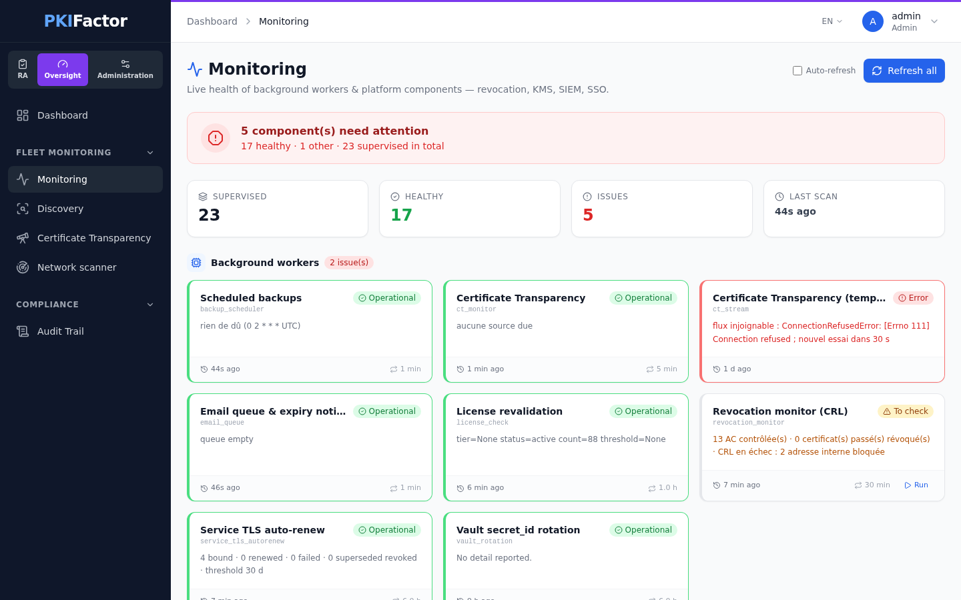Image resolution: width=961 pixels, height=600 pixels.
Task: Click the Monitoring pulse icon beside the page title
Action: pos(195,69)
